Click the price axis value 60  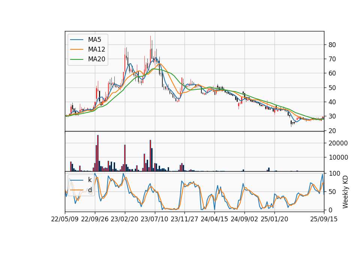click(x=332, y=73)
